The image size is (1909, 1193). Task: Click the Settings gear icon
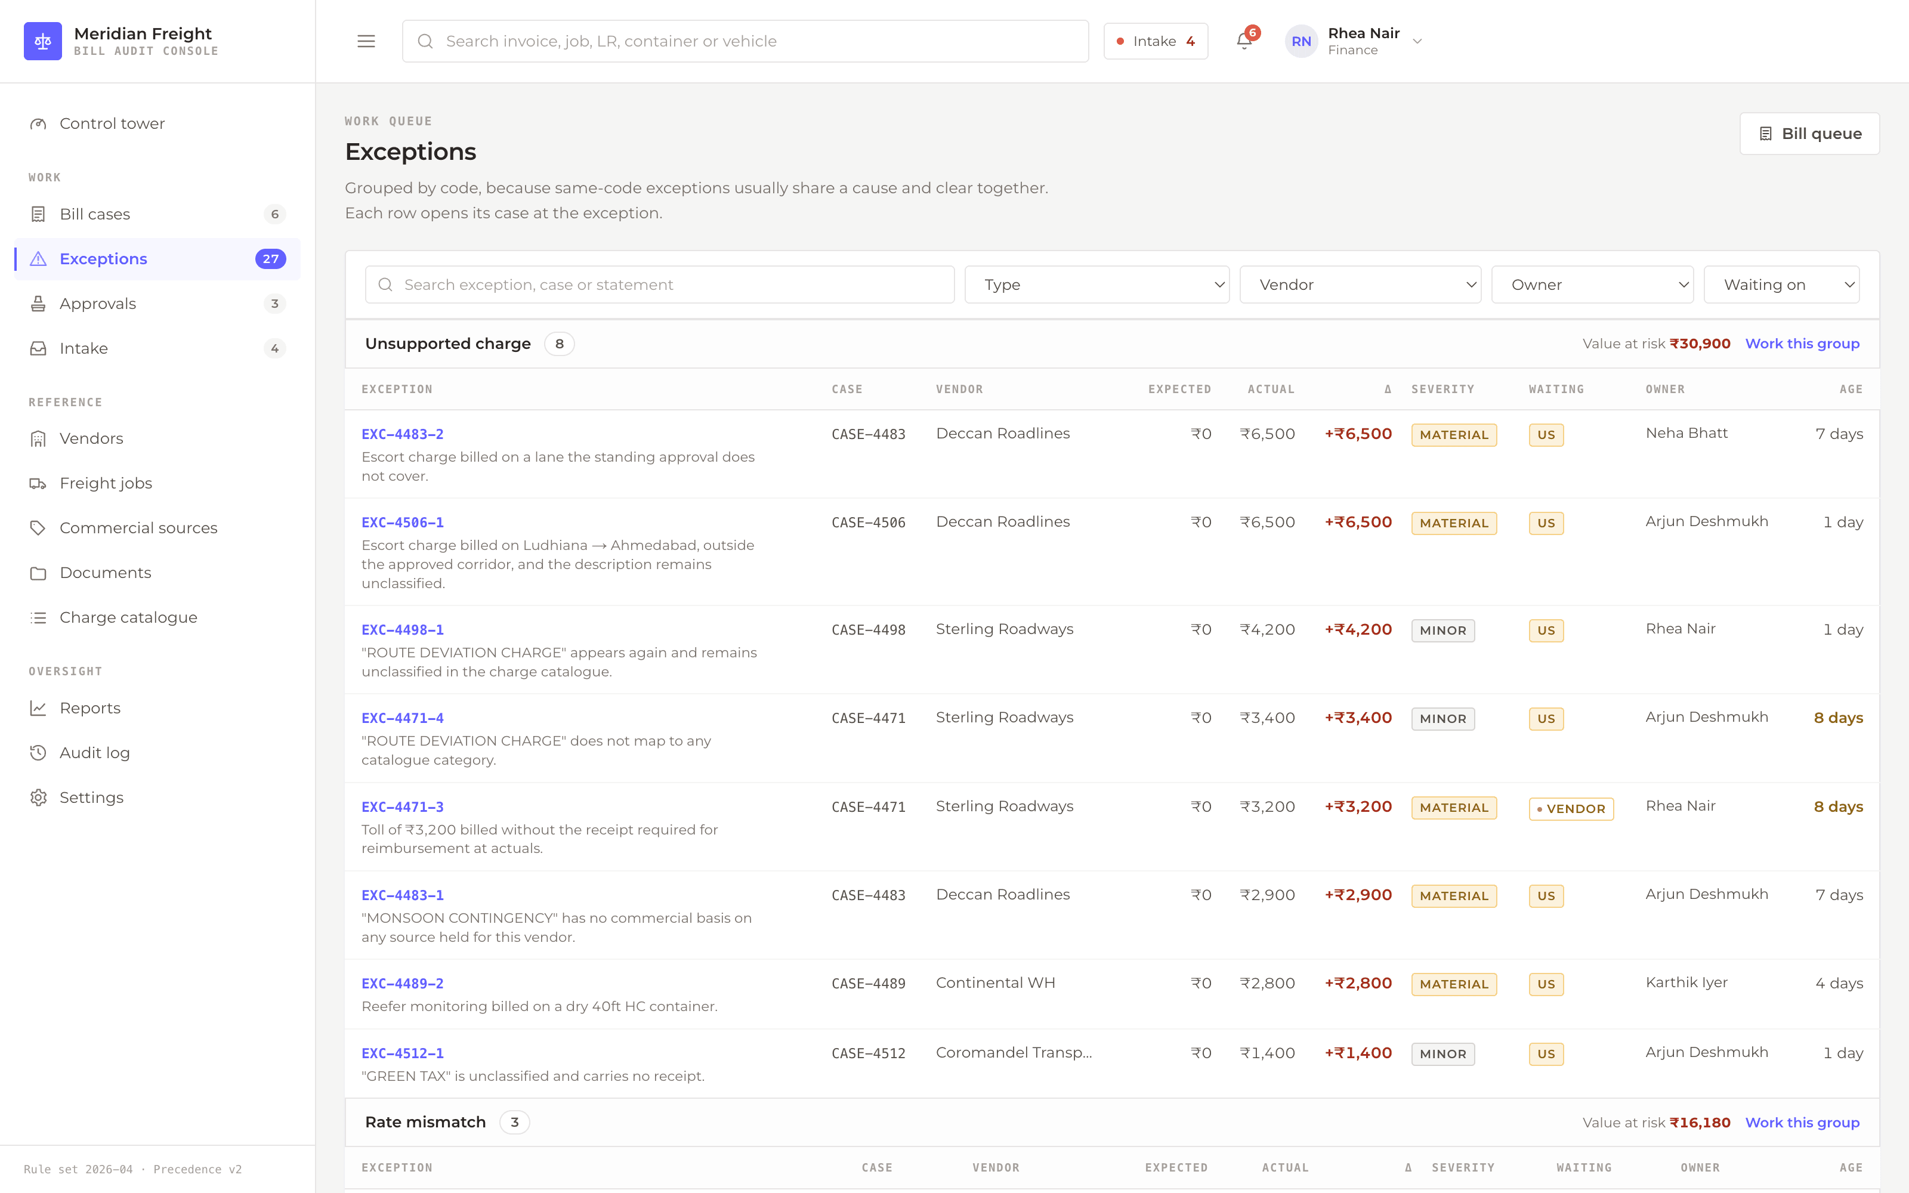(x=38, y=798)
